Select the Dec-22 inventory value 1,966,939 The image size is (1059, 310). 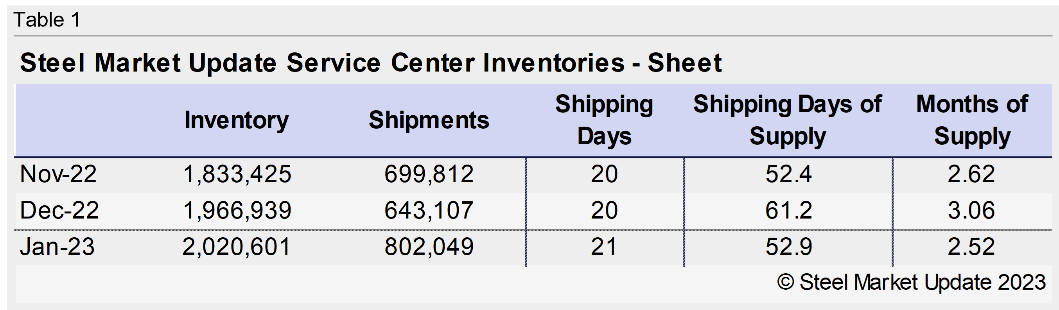pyautogui.click(x=237, y=210)
